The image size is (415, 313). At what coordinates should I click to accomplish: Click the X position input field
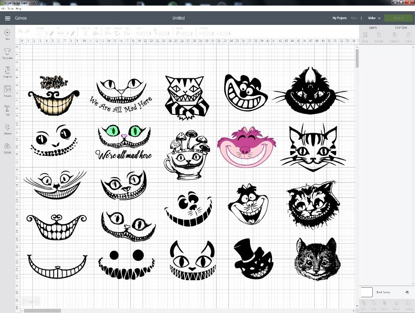pos(207,33)
